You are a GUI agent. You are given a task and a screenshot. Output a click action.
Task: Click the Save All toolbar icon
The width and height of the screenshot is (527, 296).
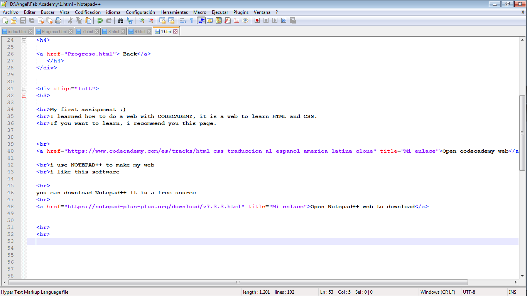click(x=32, y=20)
